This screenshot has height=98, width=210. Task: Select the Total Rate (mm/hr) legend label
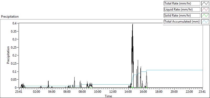182,3
